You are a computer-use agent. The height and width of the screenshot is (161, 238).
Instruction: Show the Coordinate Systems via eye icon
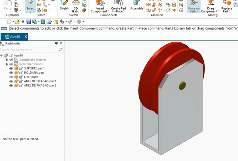pos(11,60)
